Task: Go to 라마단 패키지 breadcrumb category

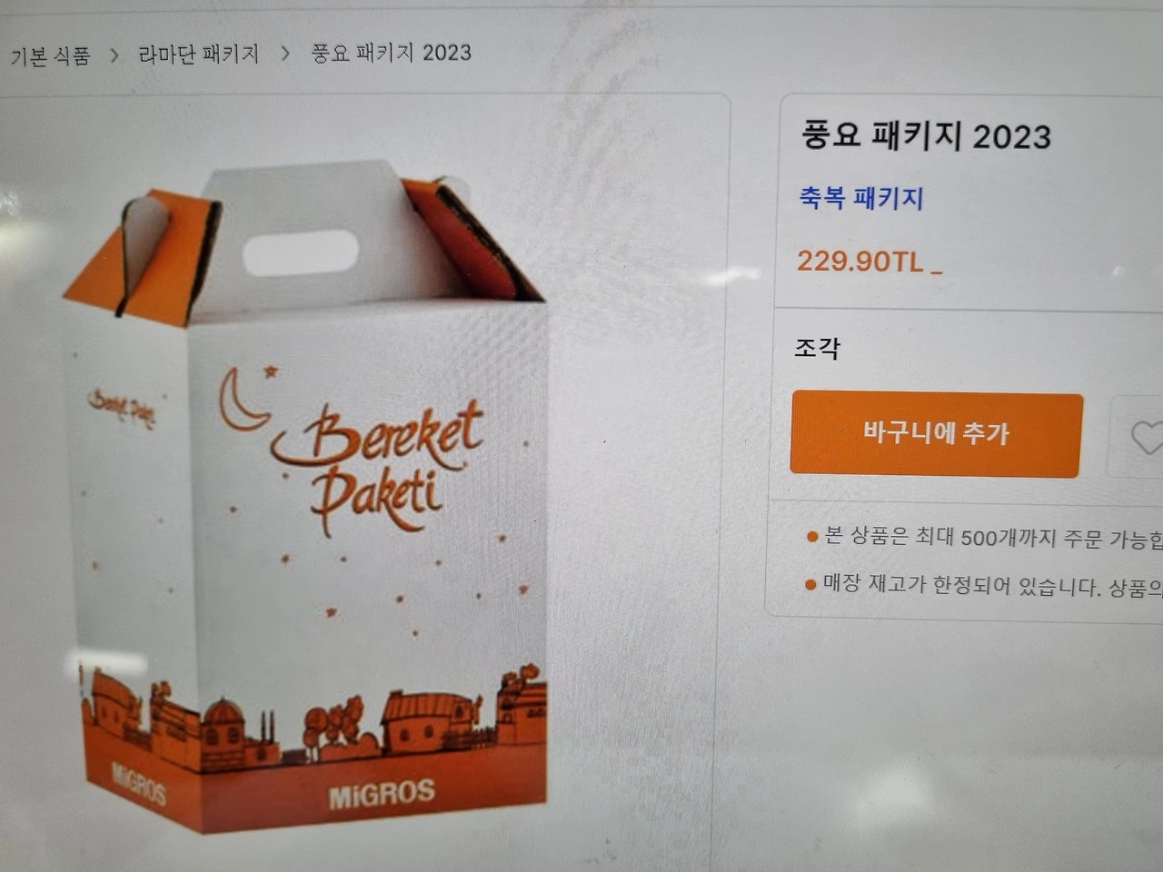Action: 199,54
